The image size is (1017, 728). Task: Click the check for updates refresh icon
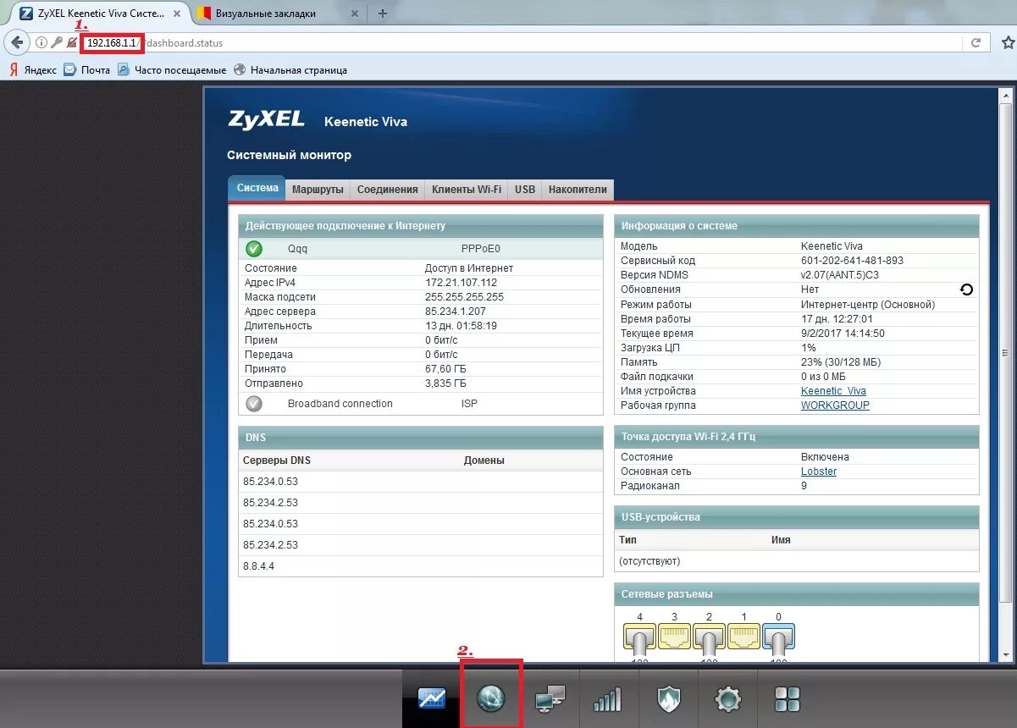pos(966,290)
